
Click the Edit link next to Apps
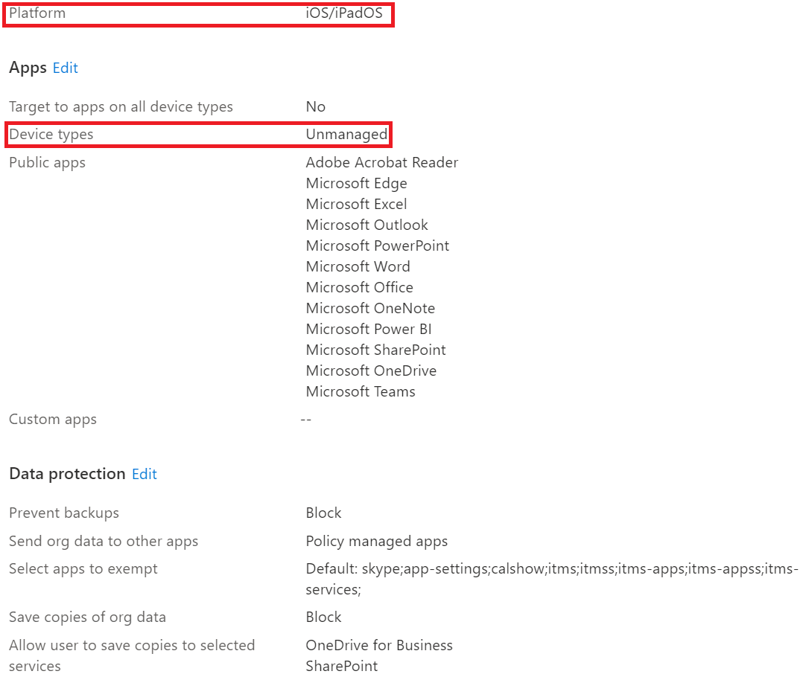pos(66,68)
